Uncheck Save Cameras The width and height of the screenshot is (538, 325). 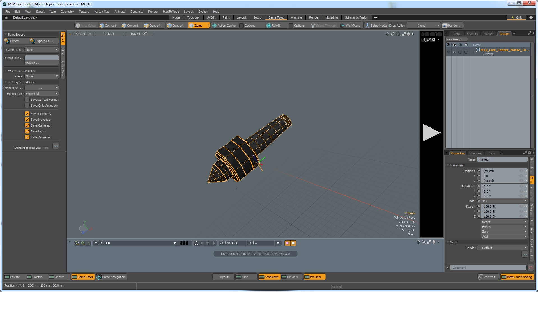pos(27,125)
